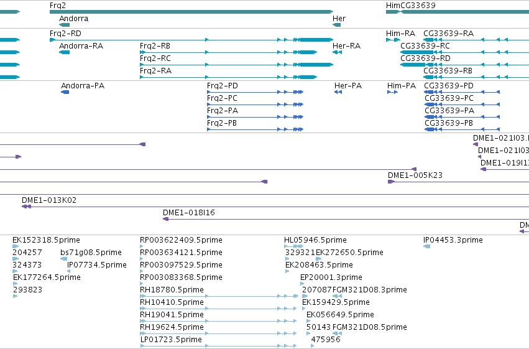Click the RH18780.5prime EST label
This screenshot has height=349, width=529.
[x=172, y=290]
